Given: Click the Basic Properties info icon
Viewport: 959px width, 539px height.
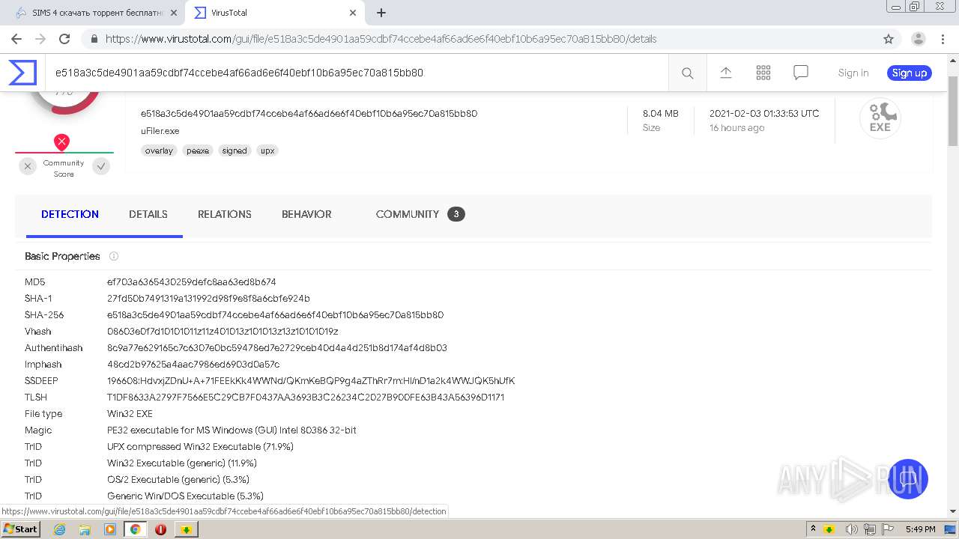Looking at the screenshot, I should (114, 256).
